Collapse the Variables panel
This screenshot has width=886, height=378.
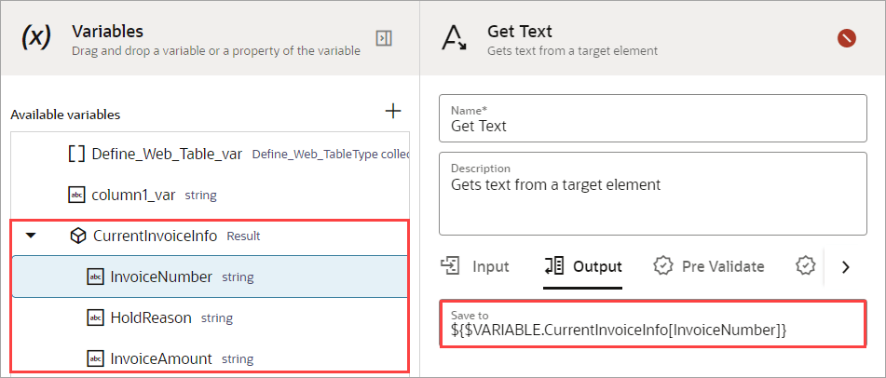coord(383,37)
